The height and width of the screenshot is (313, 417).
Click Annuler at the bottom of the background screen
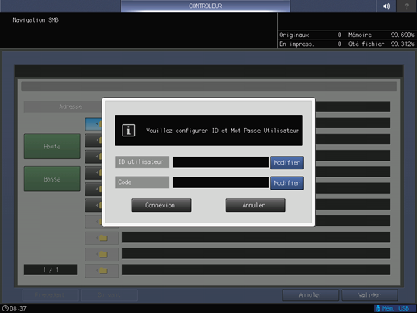pos(311,295)
